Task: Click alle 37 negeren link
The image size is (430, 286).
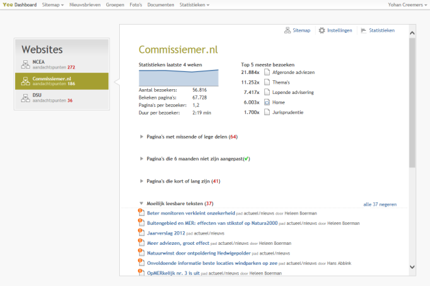Action: (x=380, y=204)
